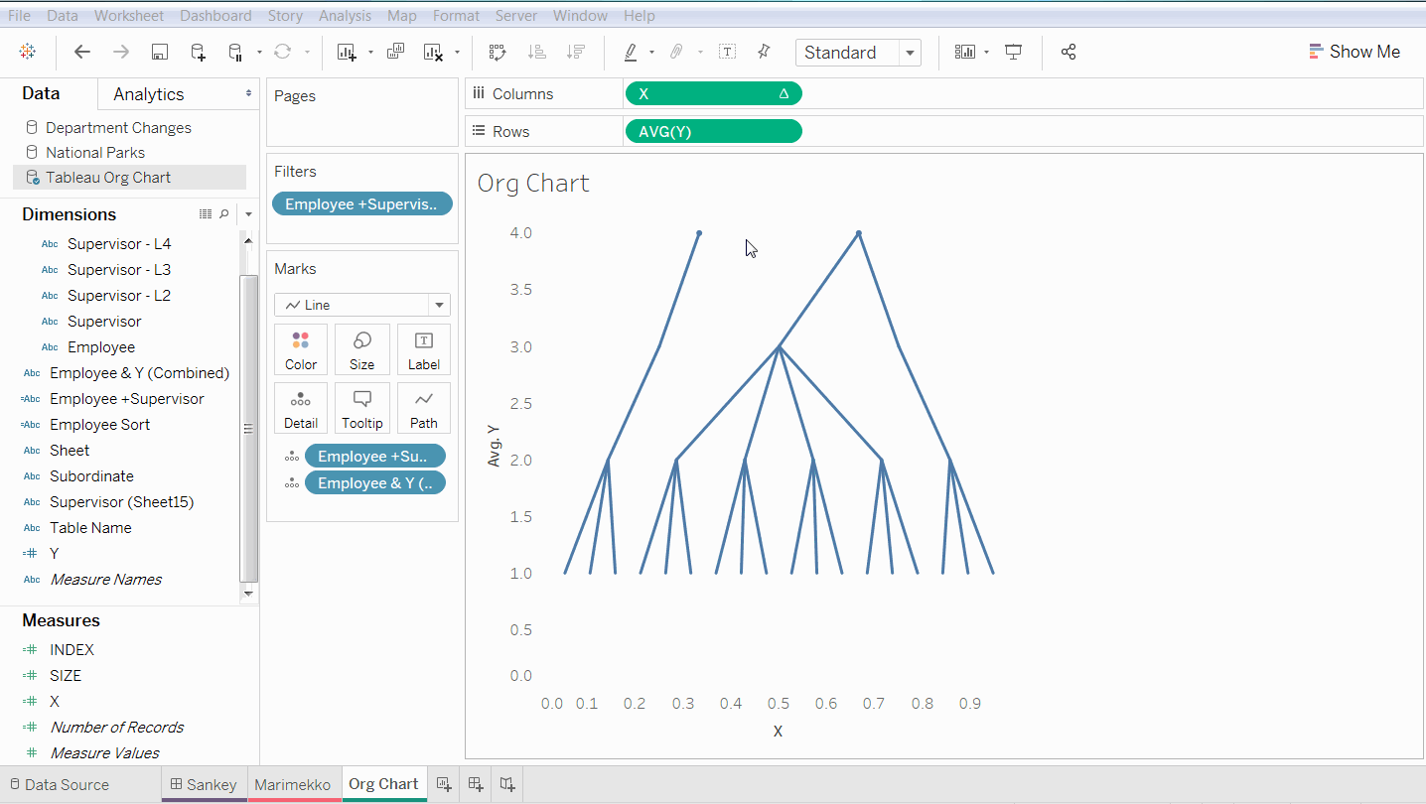
Task: Sort the view descending from the toolbar
Action: 576,51
